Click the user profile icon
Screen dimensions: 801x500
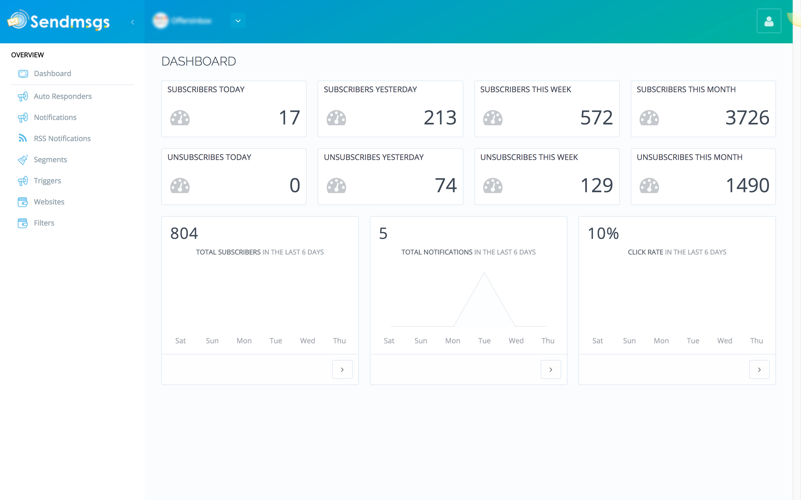coord(768,21)
